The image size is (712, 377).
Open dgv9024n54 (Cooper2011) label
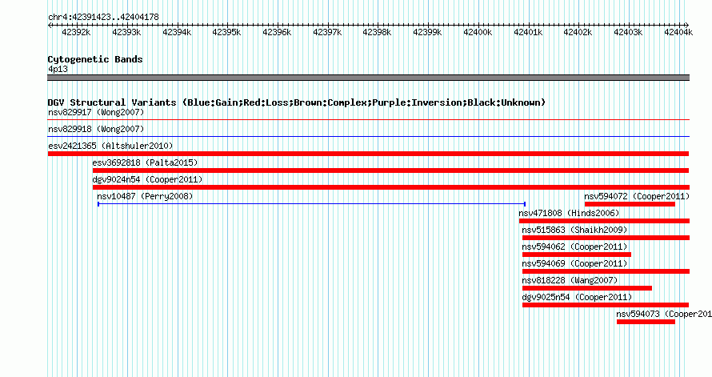[147, 179]
